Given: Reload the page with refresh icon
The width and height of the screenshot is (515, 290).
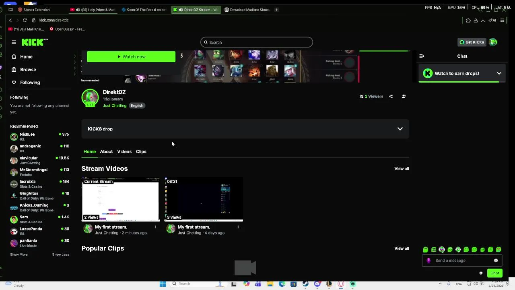Looking at the screenshot, I should (25, 20).
